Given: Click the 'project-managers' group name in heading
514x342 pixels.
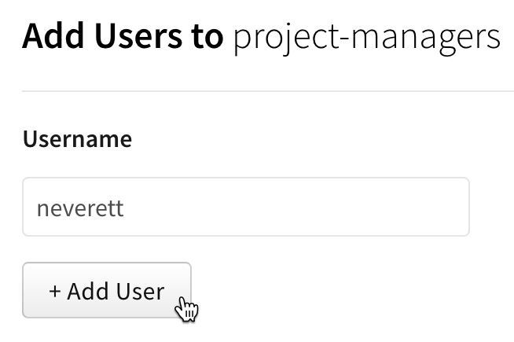Looking at the screenshot, I should [x=366, y=37].
